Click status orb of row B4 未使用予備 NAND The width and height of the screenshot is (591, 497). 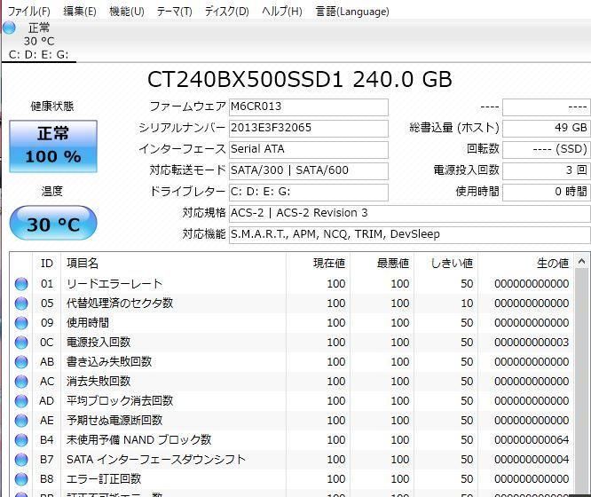point(21,440)
